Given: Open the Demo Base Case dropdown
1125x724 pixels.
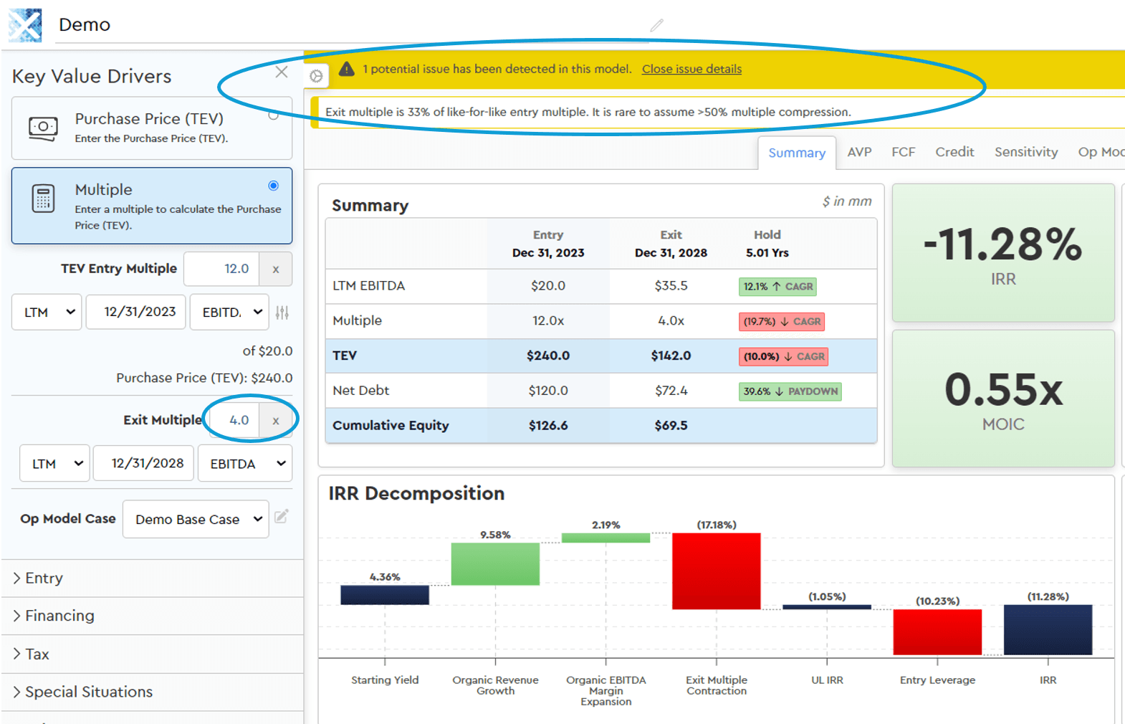Looking at the screenshot, I should (196, 520).
